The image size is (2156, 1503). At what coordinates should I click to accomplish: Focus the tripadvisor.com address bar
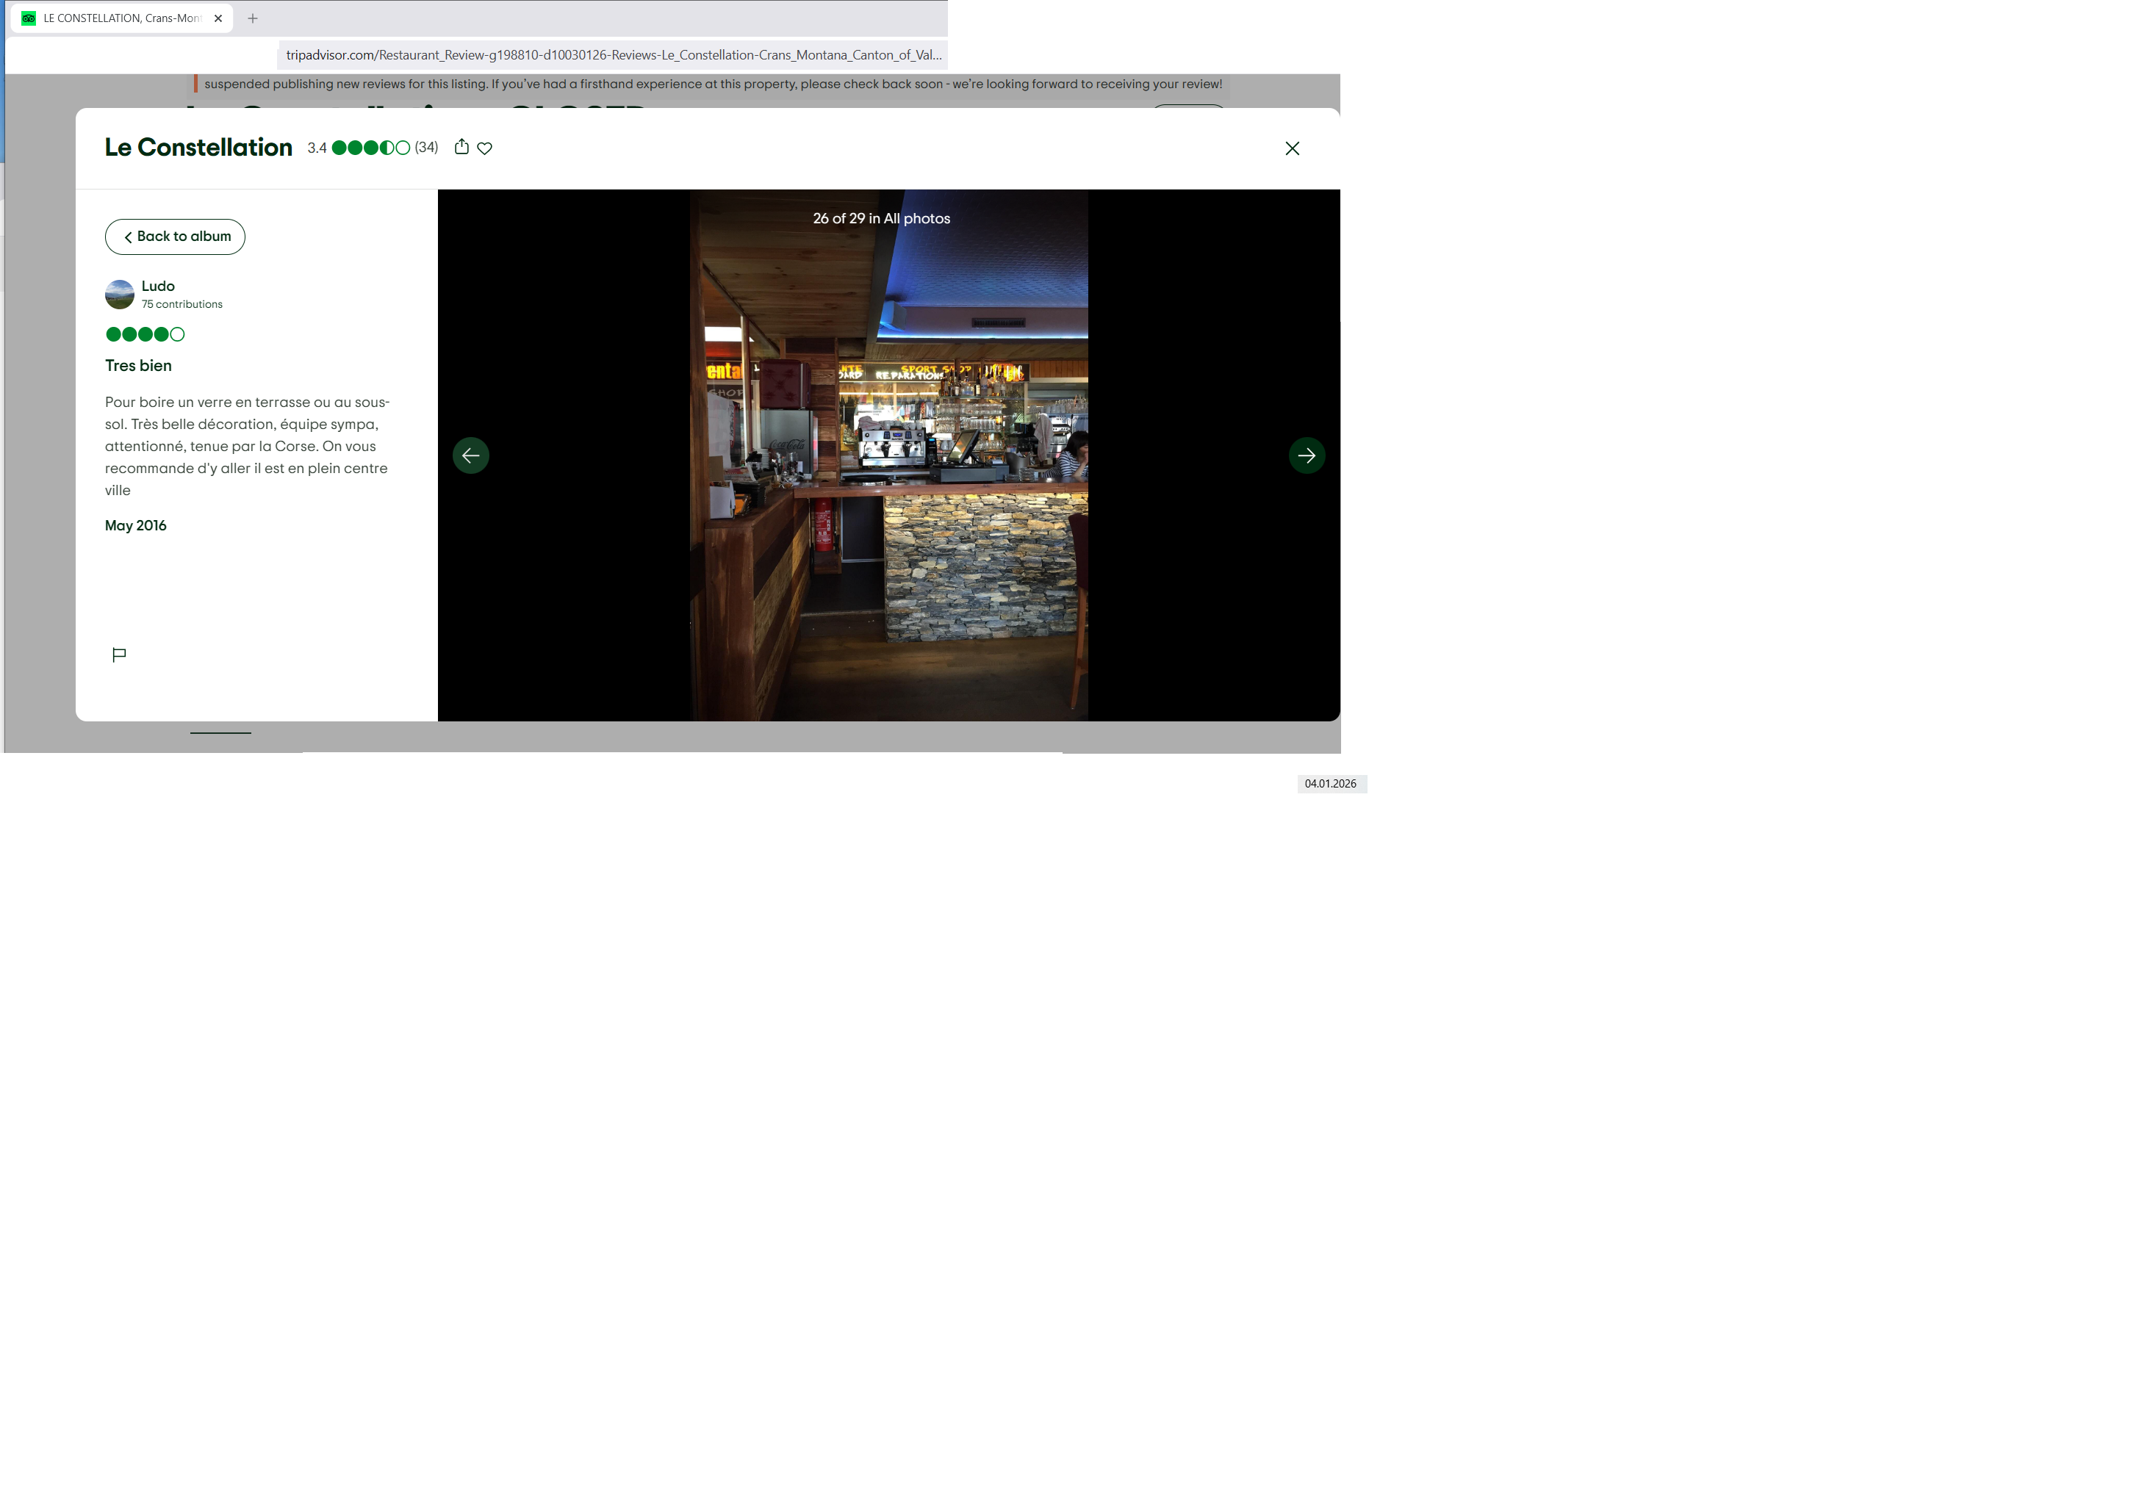612,55
